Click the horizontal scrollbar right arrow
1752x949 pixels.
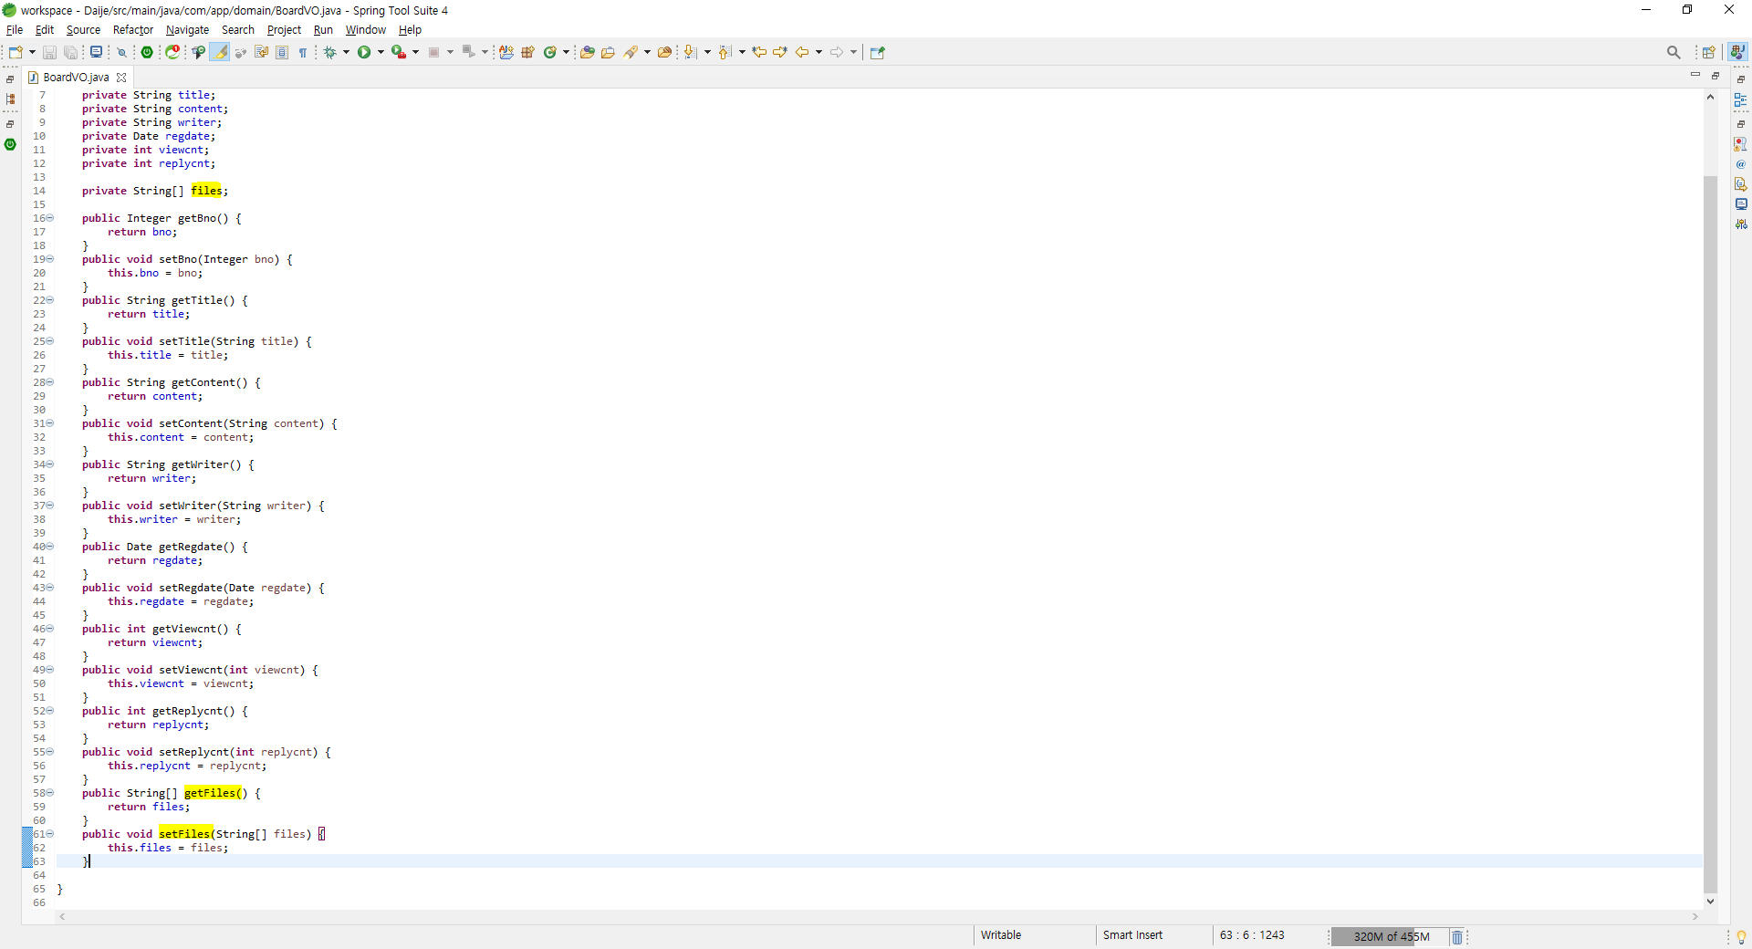tap(1695, 916)
